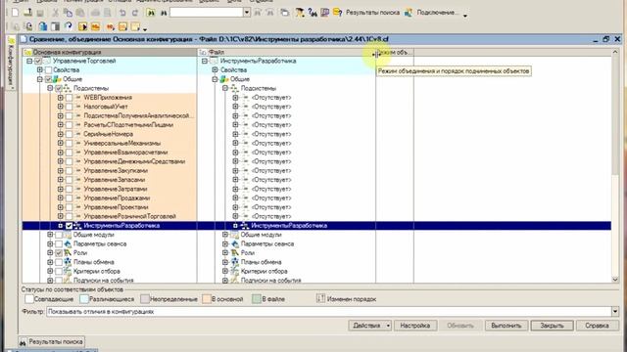
Task: Open the Фильтр dropdown arrow
Action: (615, 312)
